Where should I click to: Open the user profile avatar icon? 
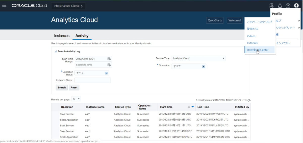[x=296, y=6]
